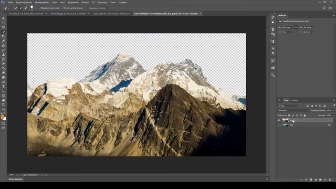
Task: Open the Фильтр menu
Action: coord(85,2)
